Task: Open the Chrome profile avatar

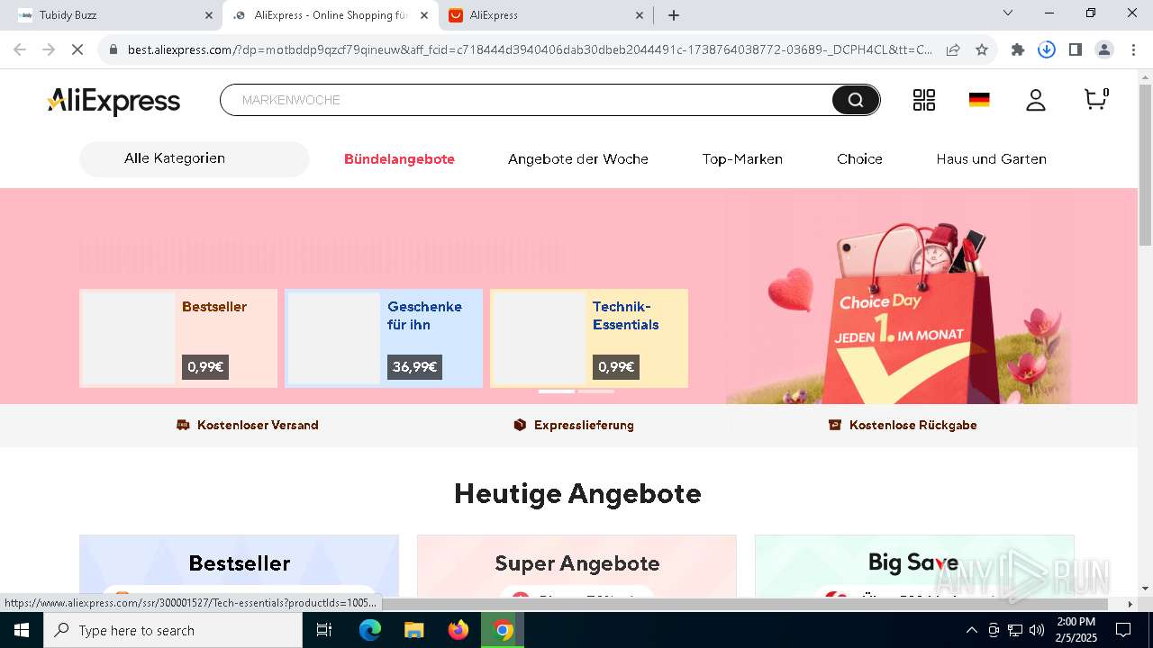Action: [x=1104, y=49]
